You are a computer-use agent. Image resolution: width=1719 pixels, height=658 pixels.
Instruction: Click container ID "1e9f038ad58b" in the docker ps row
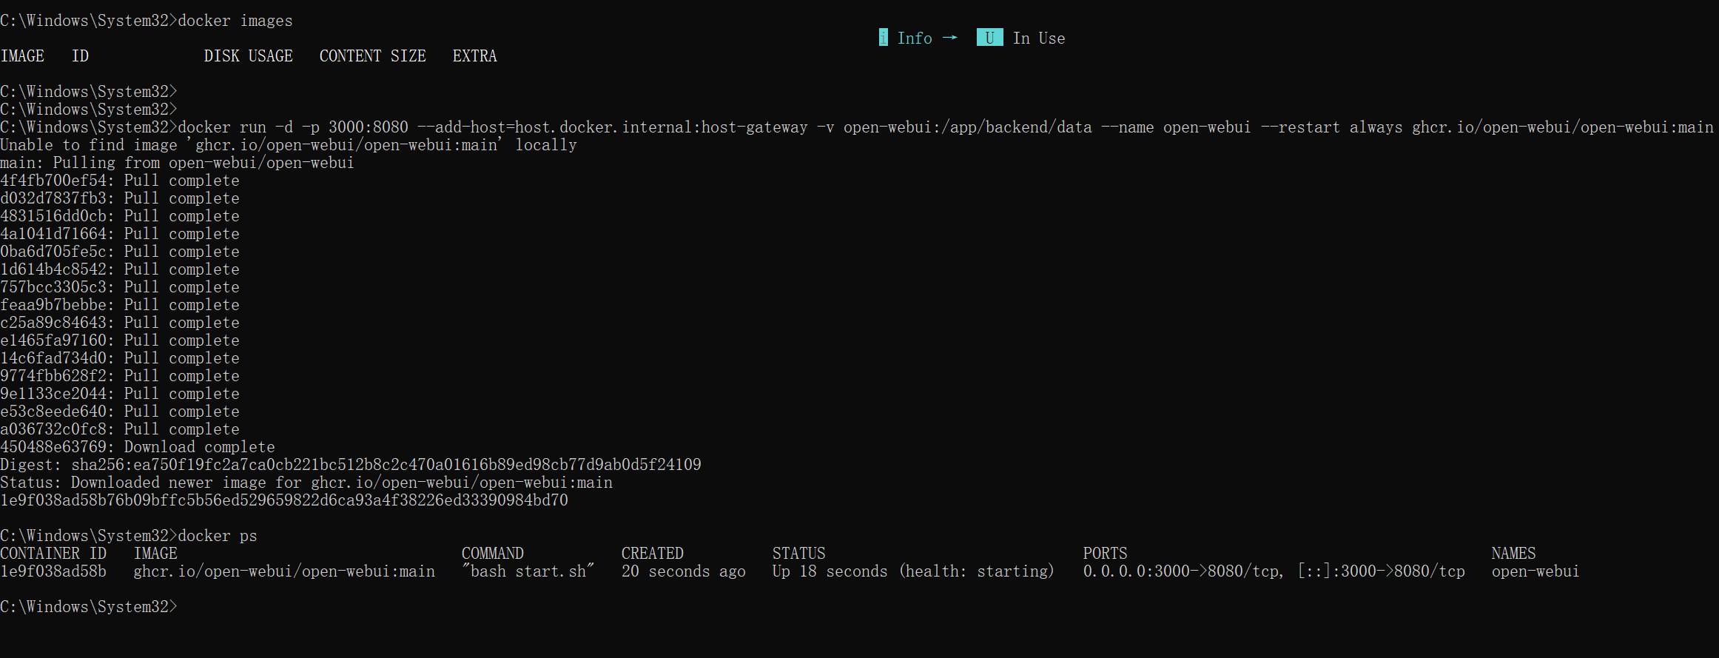pyautogui.click(x=53, y=571)
